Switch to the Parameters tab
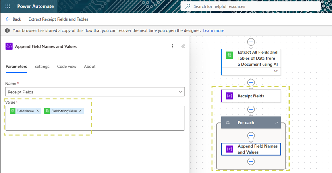 point(16,67)
